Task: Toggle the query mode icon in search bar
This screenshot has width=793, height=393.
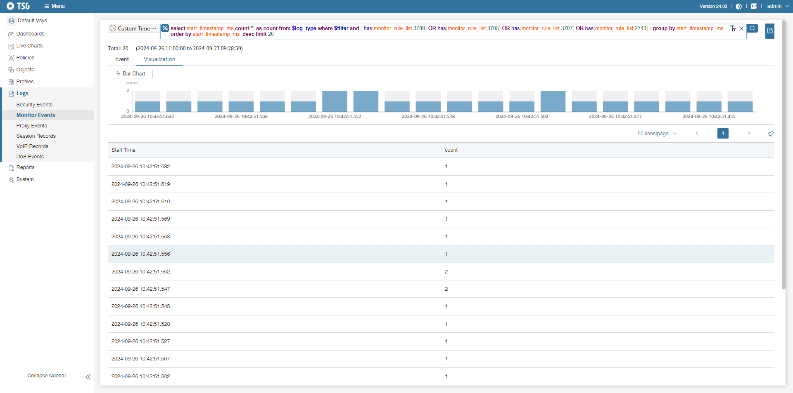Action: pos(165,28)
